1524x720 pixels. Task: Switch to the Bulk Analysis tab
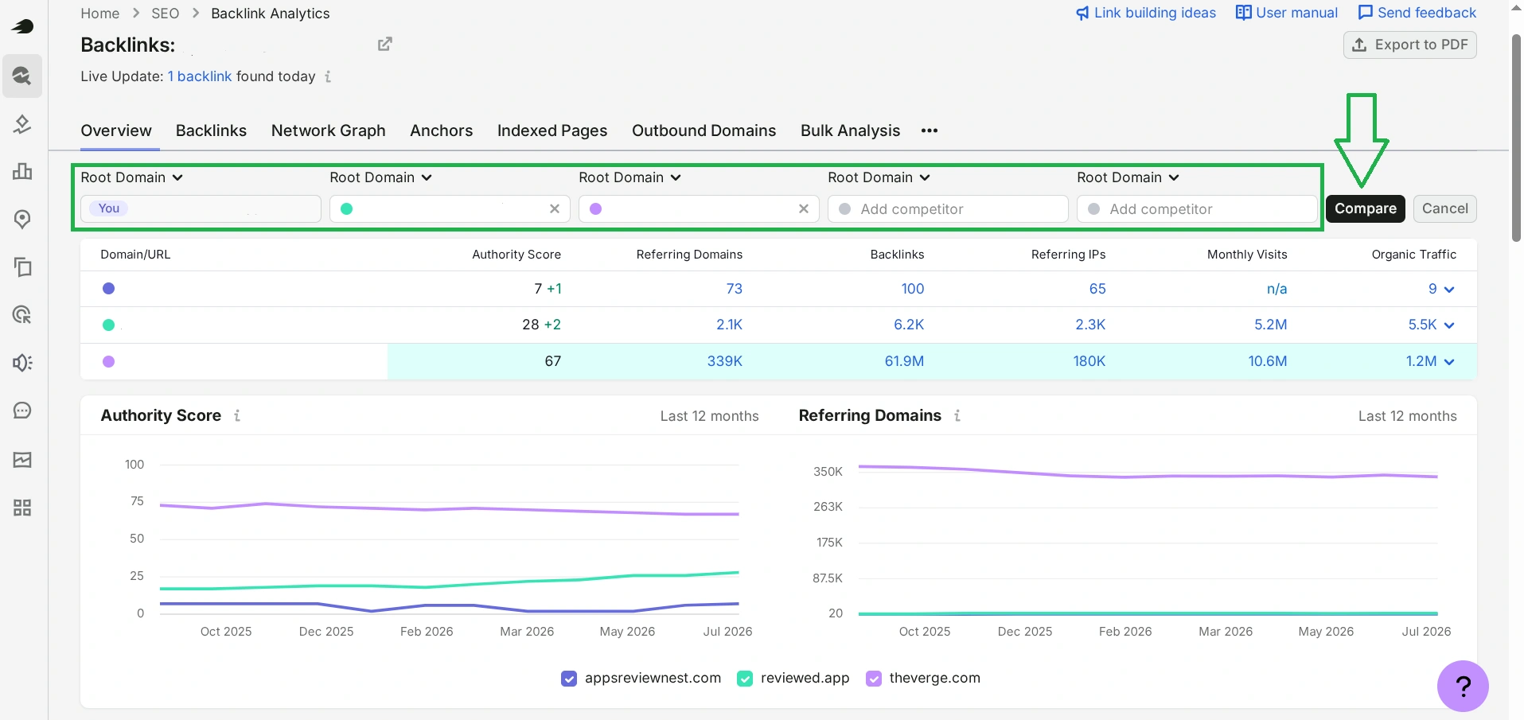click(x=851, y=130)
